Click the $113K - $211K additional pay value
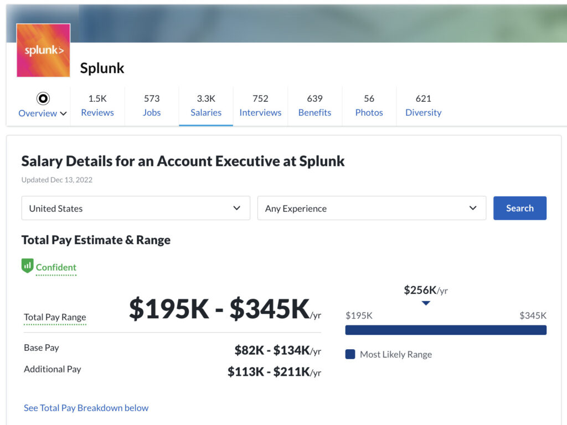Screen dimensions: 567x425 [274, 372]
